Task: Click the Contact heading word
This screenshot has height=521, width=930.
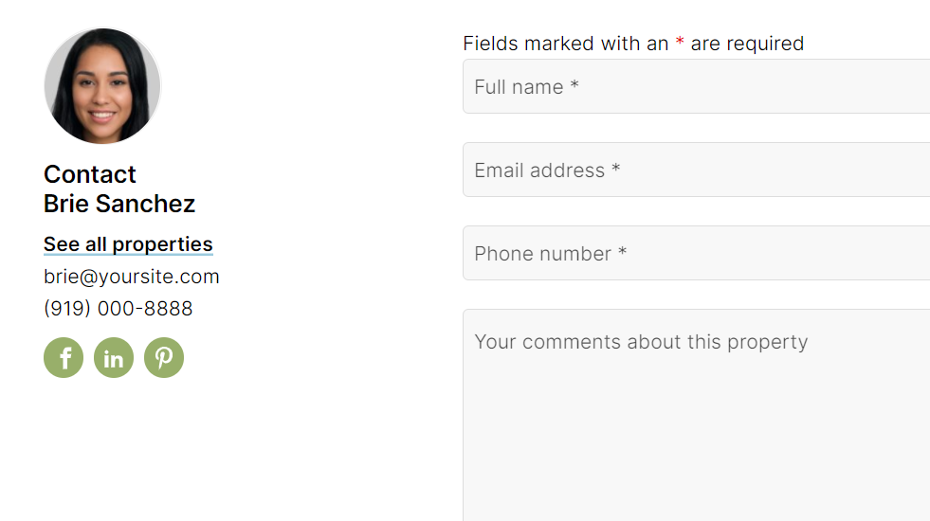Action: point(89,174)
